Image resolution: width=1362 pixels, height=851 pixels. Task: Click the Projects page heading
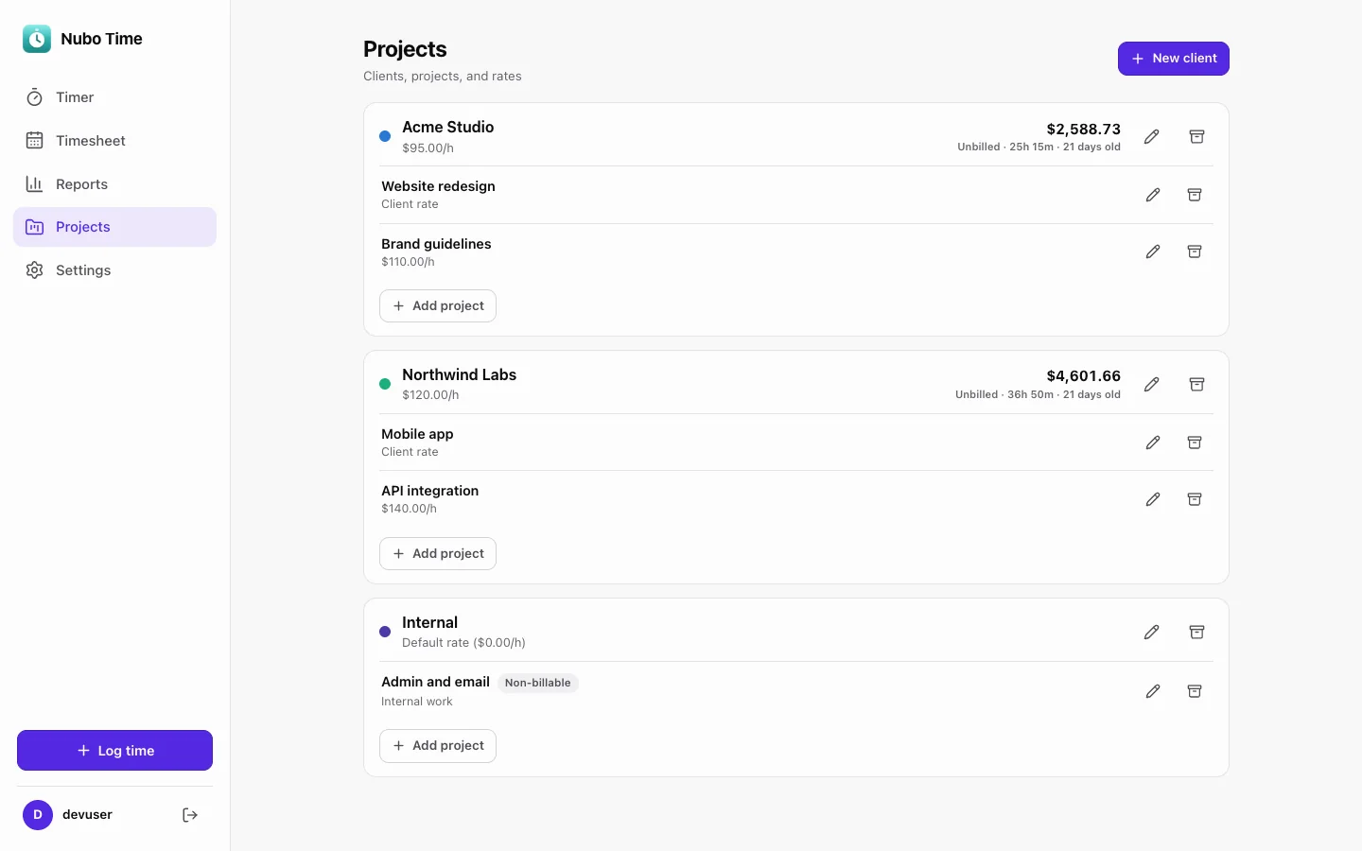coord(405,49)
